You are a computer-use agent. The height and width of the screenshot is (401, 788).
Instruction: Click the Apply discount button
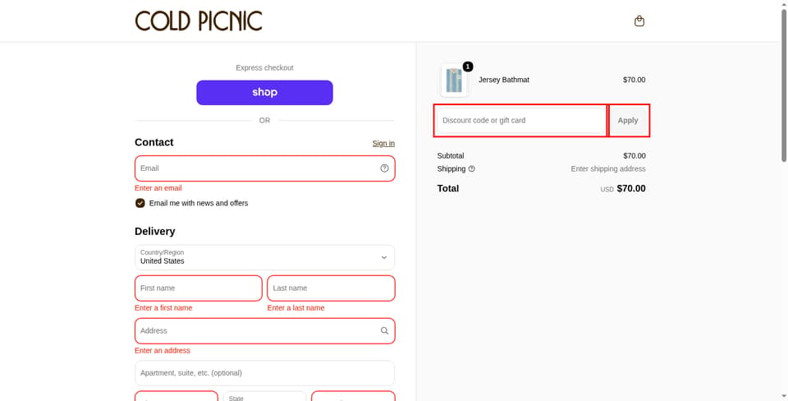coord(628,121)
